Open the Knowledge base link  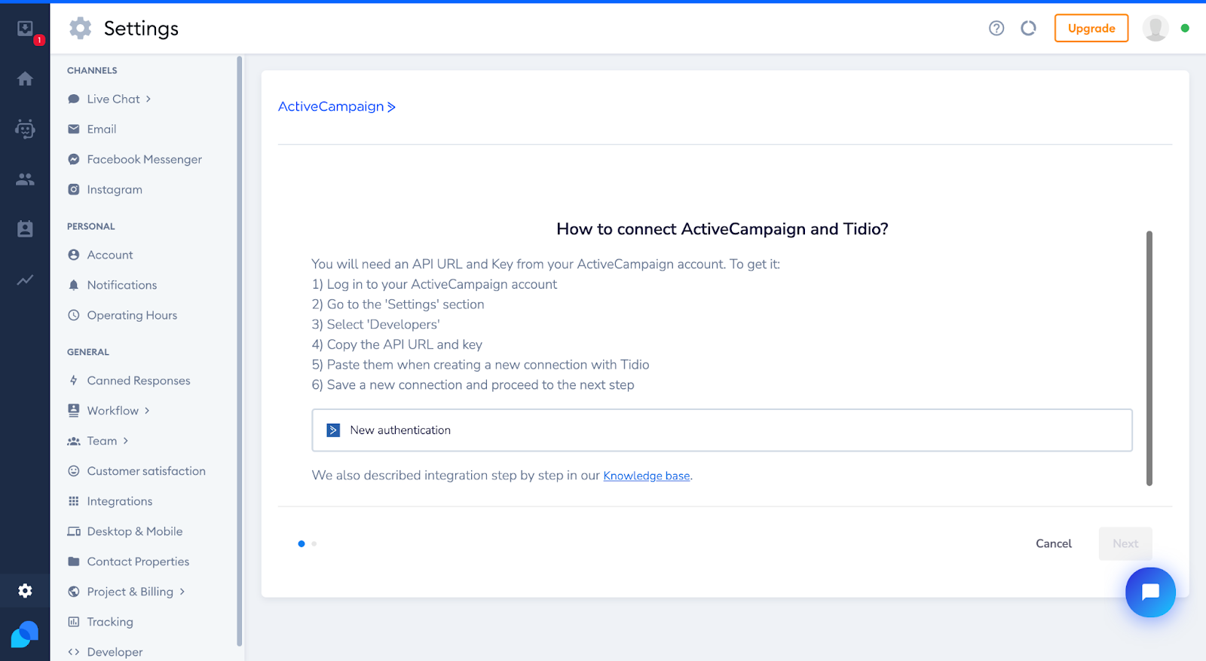tap(646, 476)
